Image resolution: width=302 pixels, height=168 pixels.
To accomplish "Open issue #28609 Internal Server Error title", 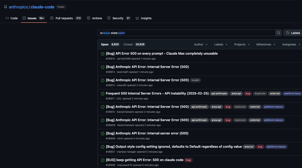I will click(147, 120).
